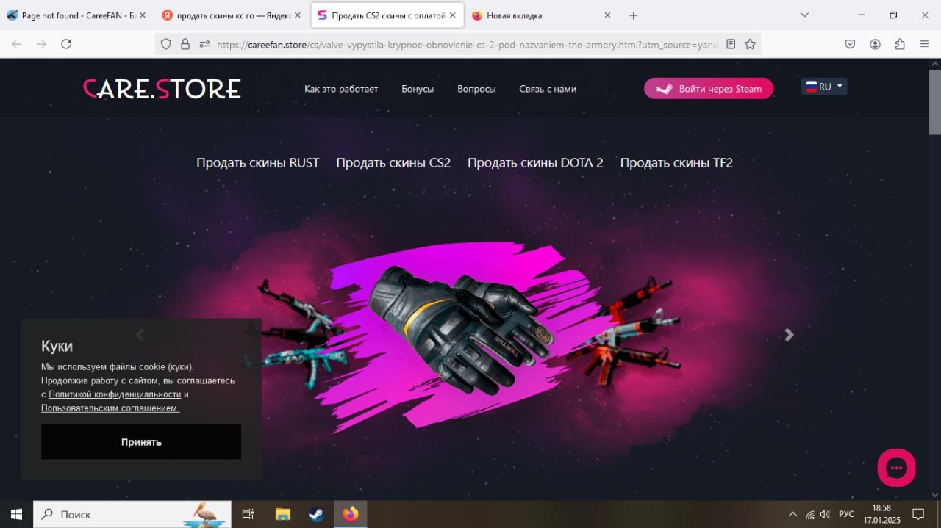Go to previous carousel slide arrow
Image resolution: width=941 pixels, height=528 pixels.
(140, 335)
